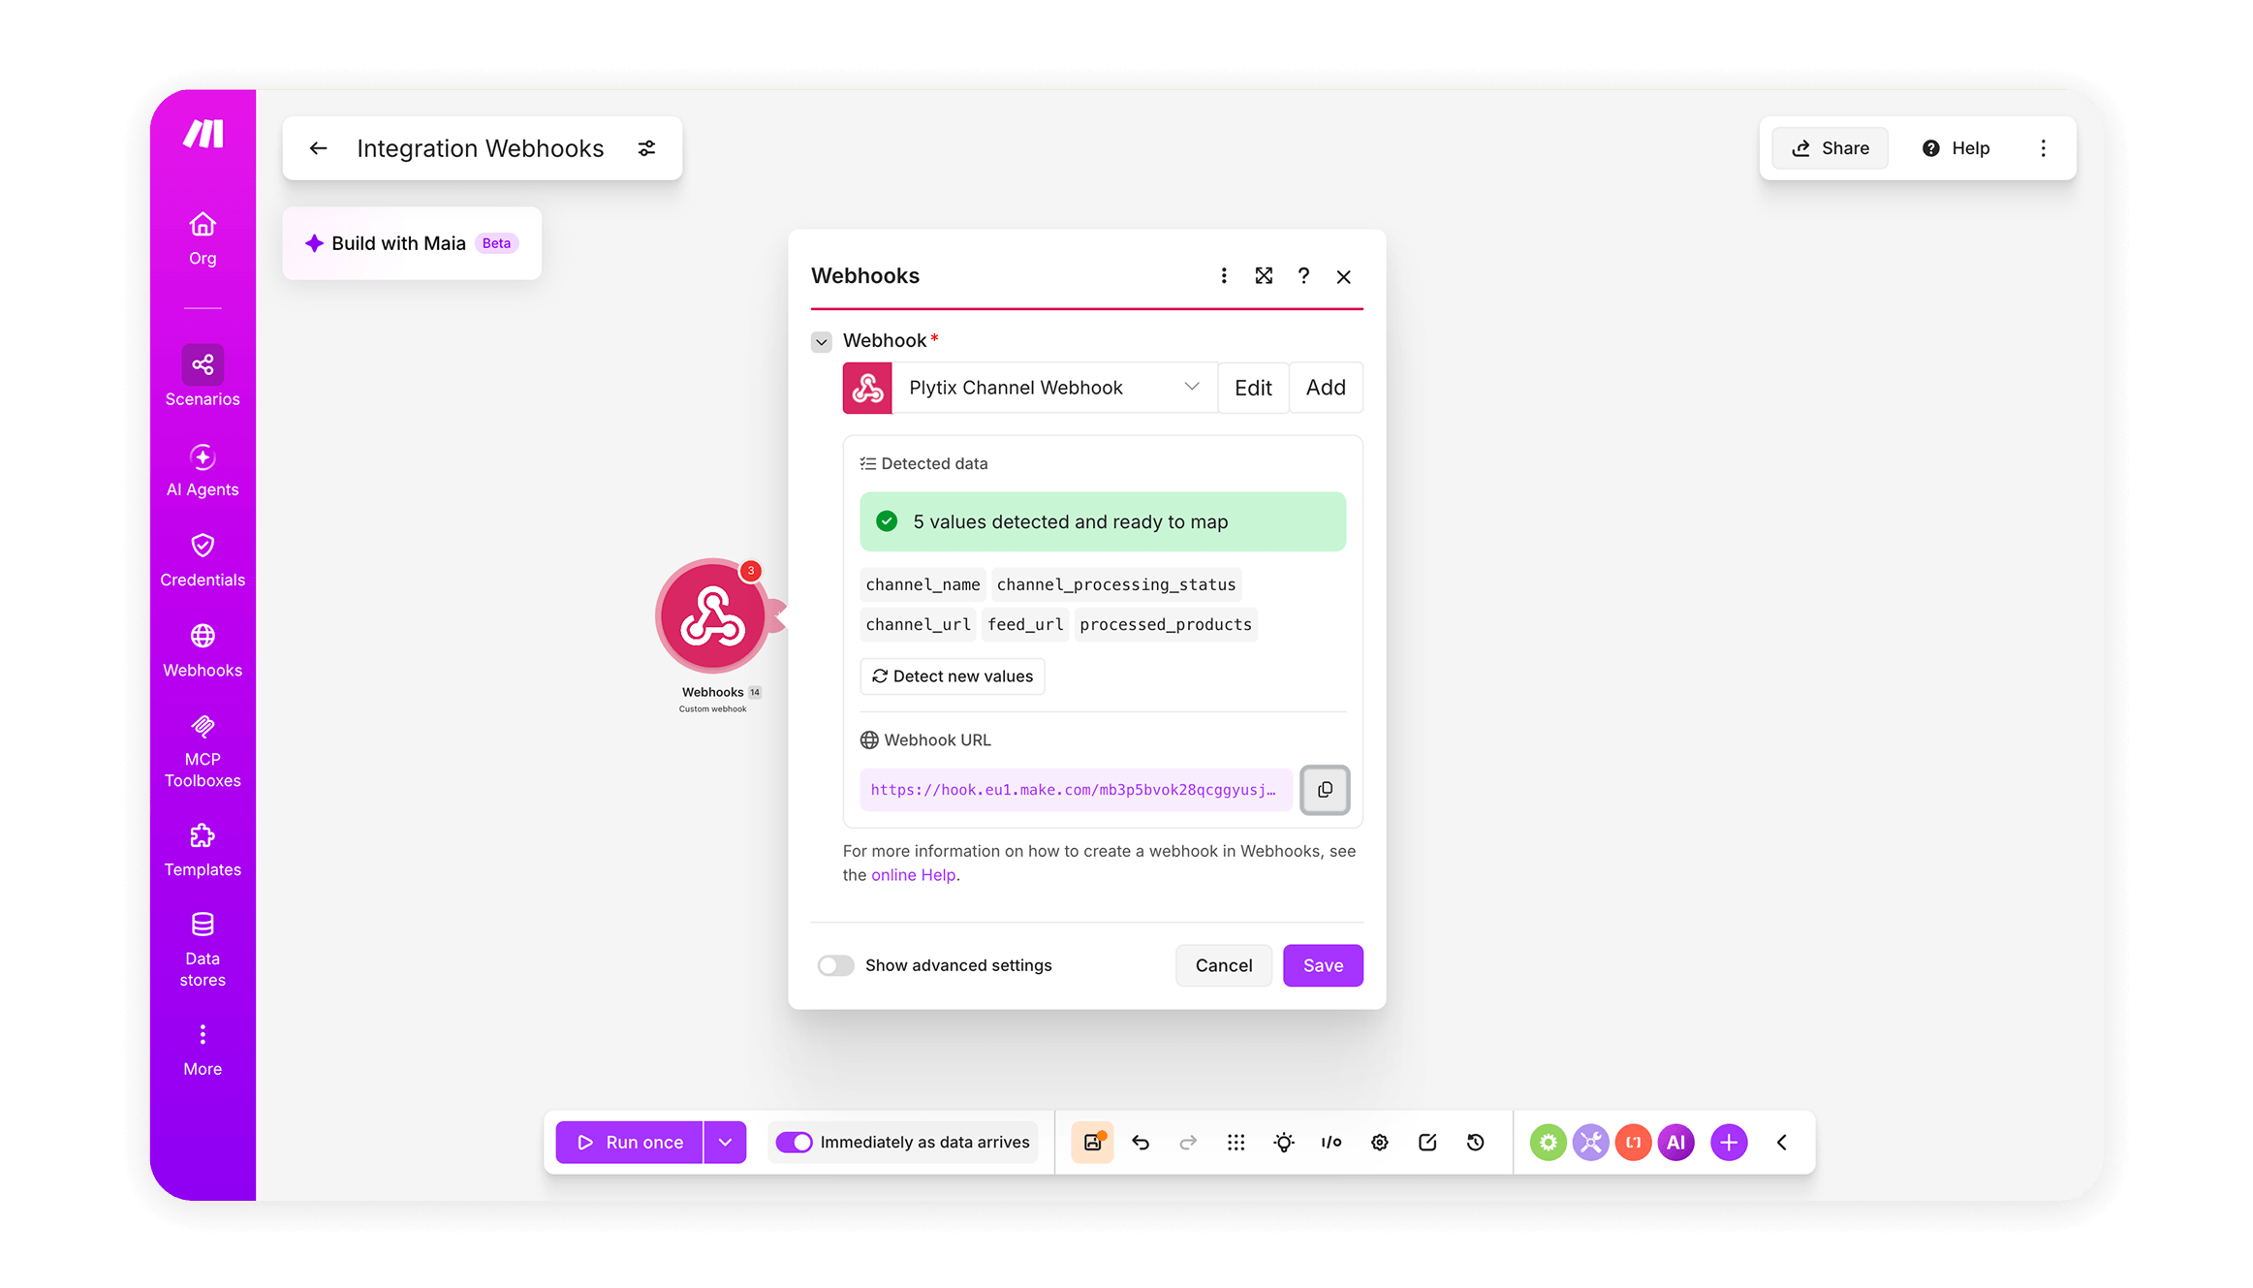Open the Plytix Channel Webhook dropdown
Viewport: 2253px width, 1288px height.
click(1054, 388)
